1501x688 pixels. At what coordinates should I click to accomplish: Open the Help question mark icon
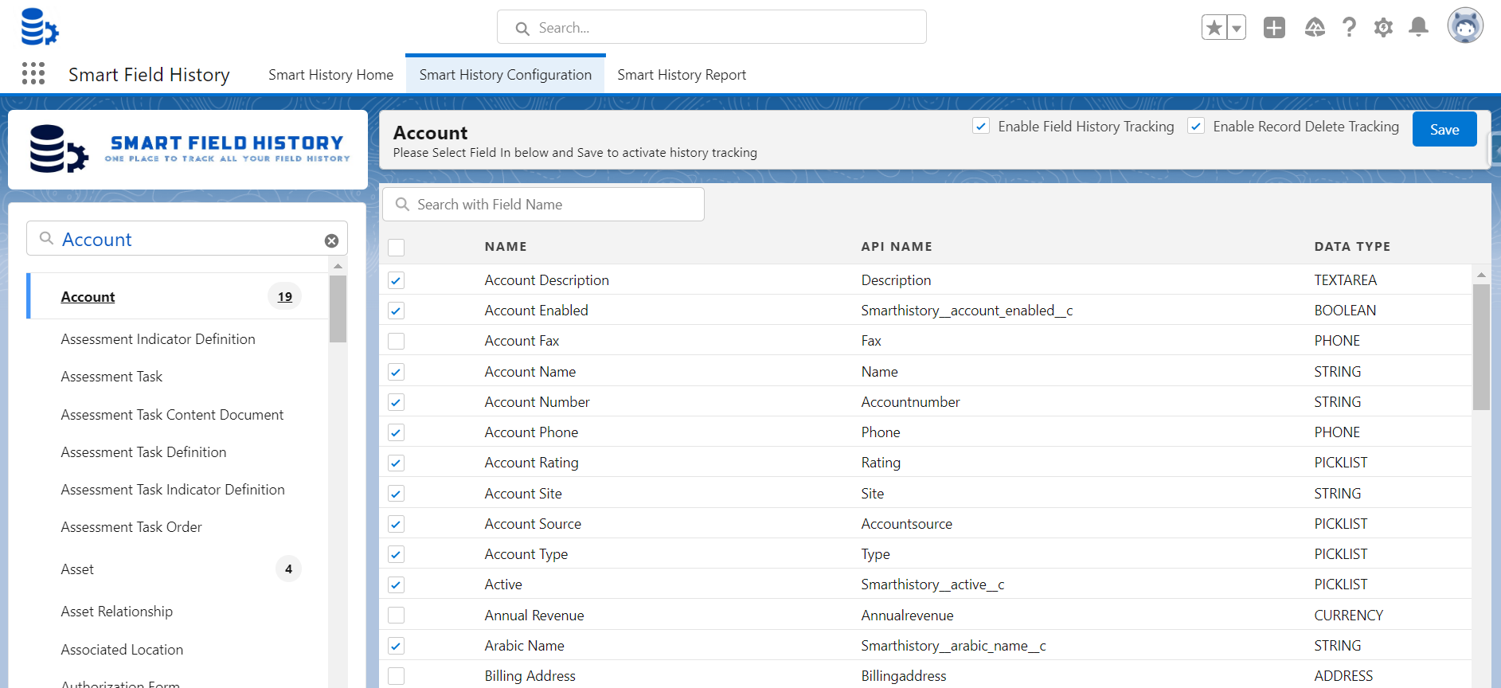point(1349,28)
